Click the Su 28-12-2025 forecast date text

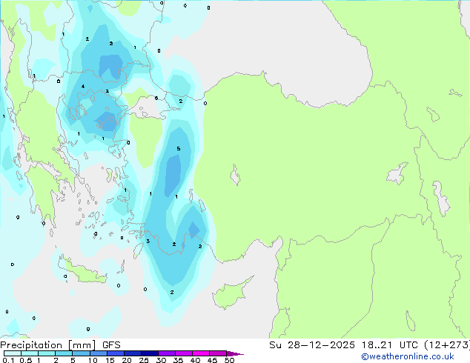click(x=312, y=345)
